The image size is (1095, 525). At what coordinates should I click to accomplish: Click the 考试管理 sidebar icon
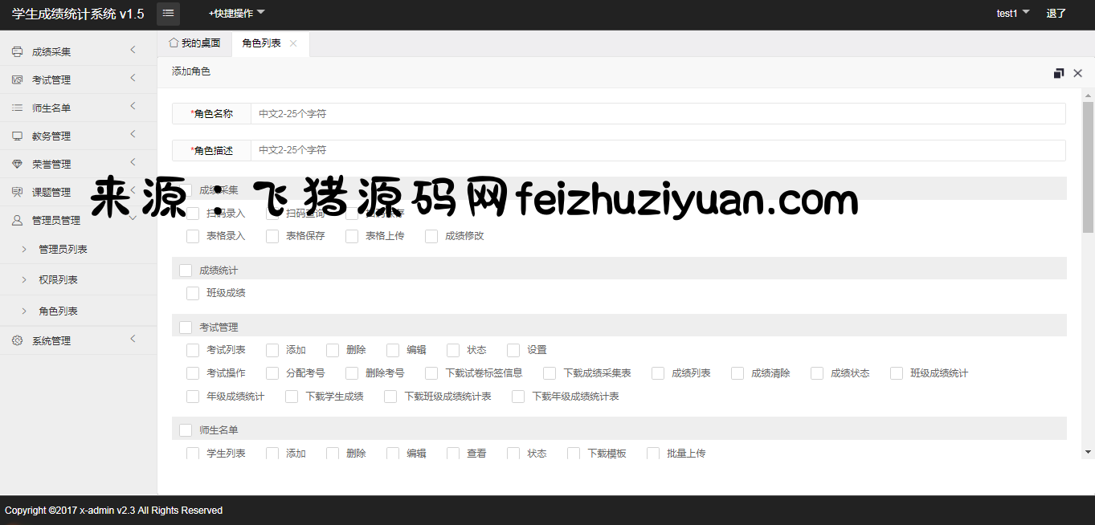click(x=17, y=80)
